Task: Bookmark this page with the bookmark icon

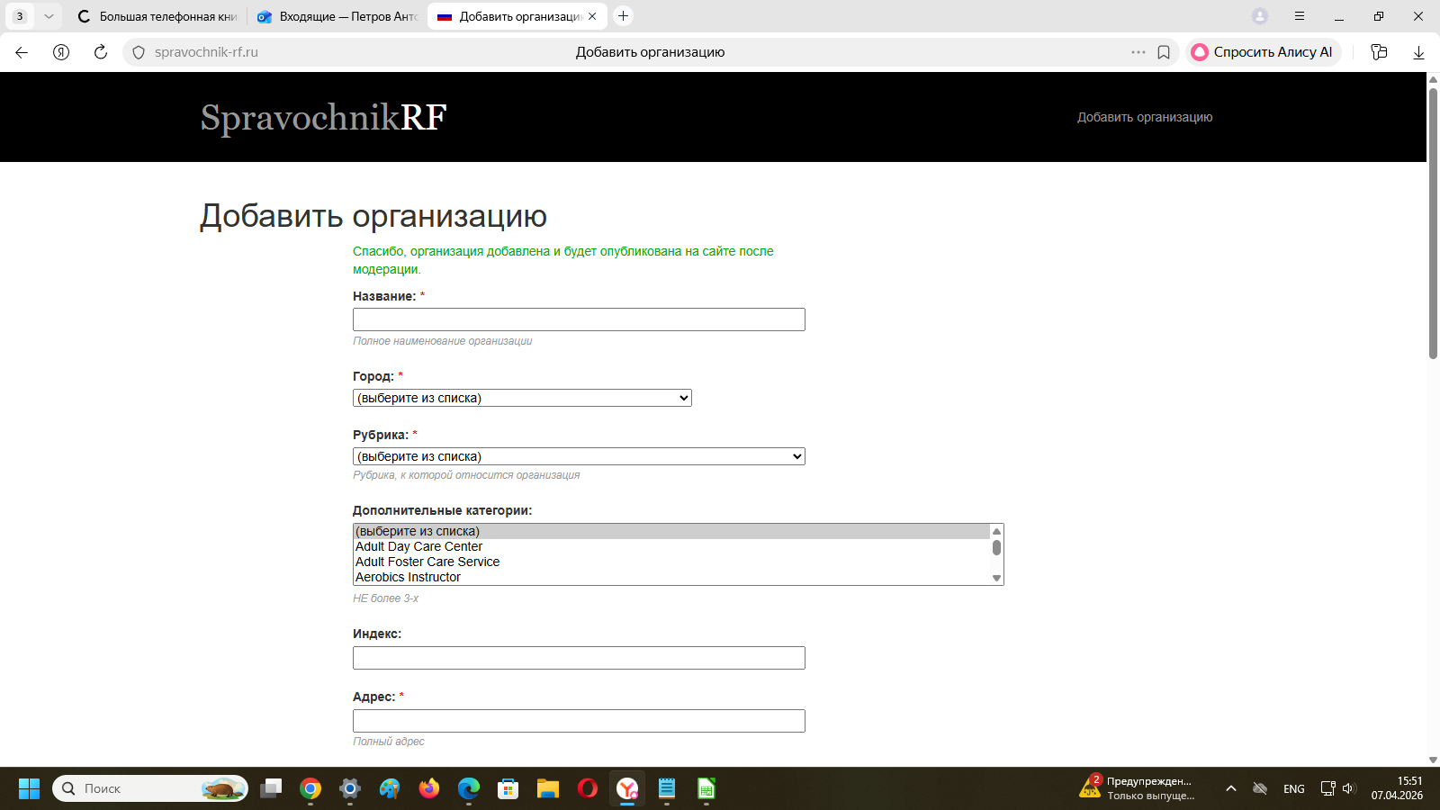Action: coord(1164,52)
